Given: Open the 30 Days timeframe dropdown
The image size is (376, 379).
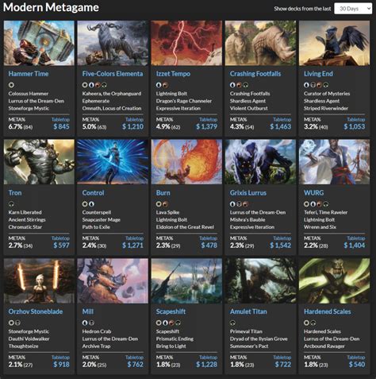Looking at the screenshot, I should pyautogui.click(x=353, y=9).
